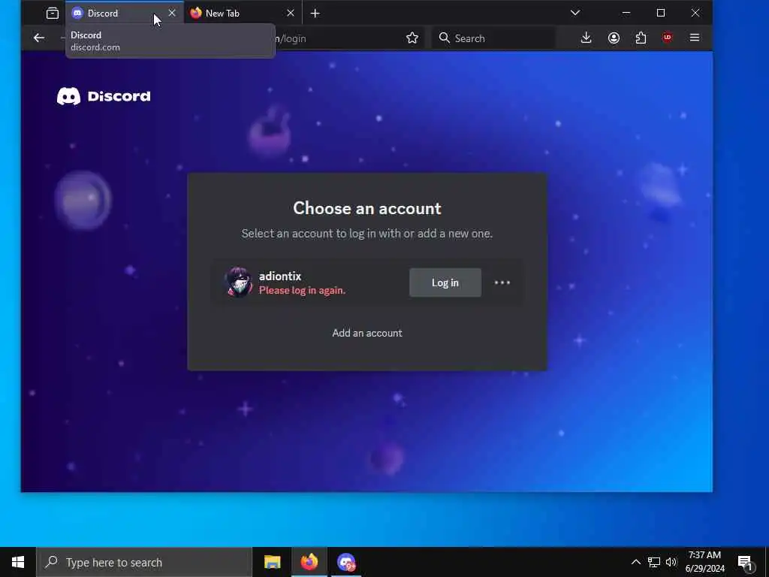Open a new tab with plus button
Screen dimensions: 769x577
[315, 14]
